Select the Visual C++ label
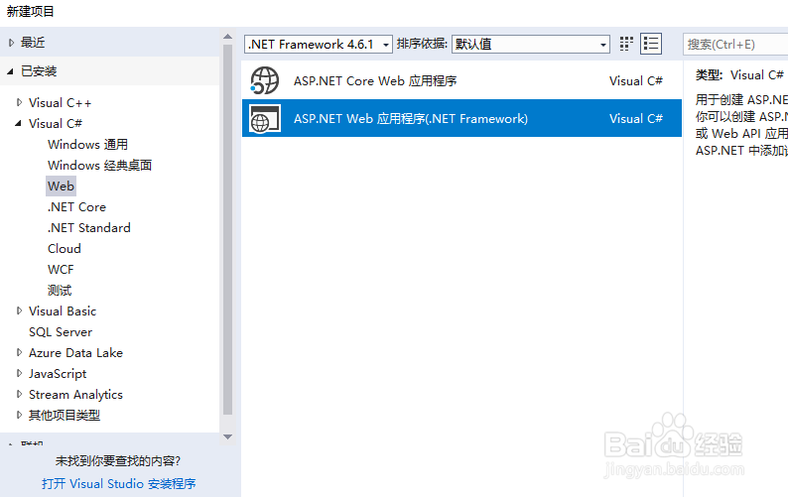The width and height of the screenshot is (788, 497). [60, 102]
